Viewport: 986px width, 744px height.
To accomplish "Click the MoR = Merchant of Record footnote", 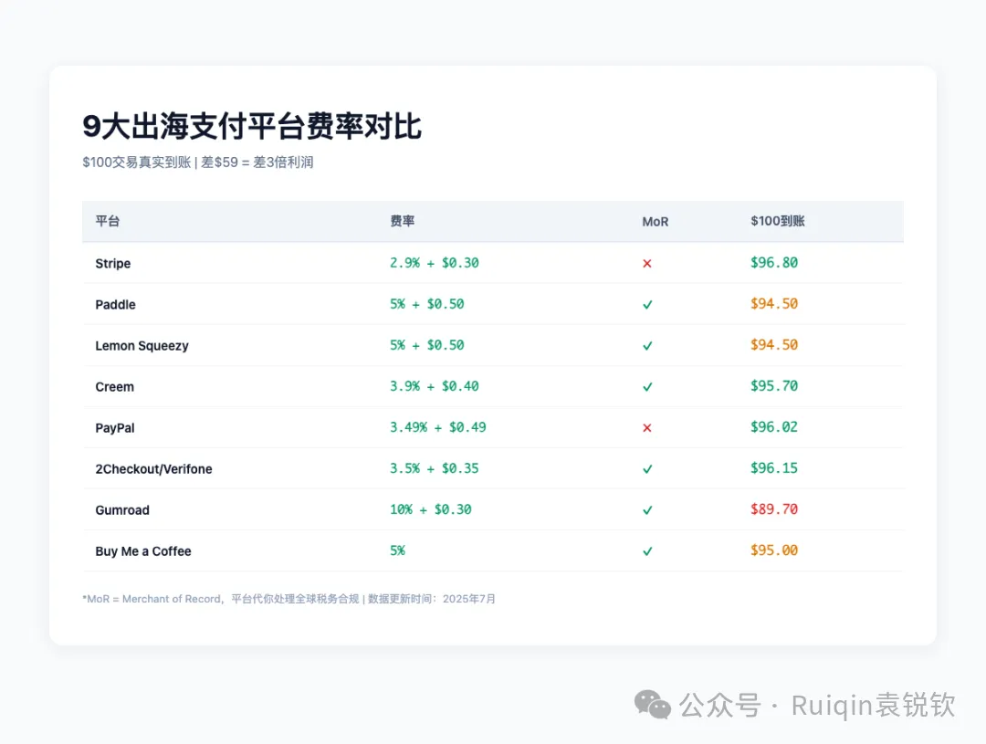I will point(288,599).
